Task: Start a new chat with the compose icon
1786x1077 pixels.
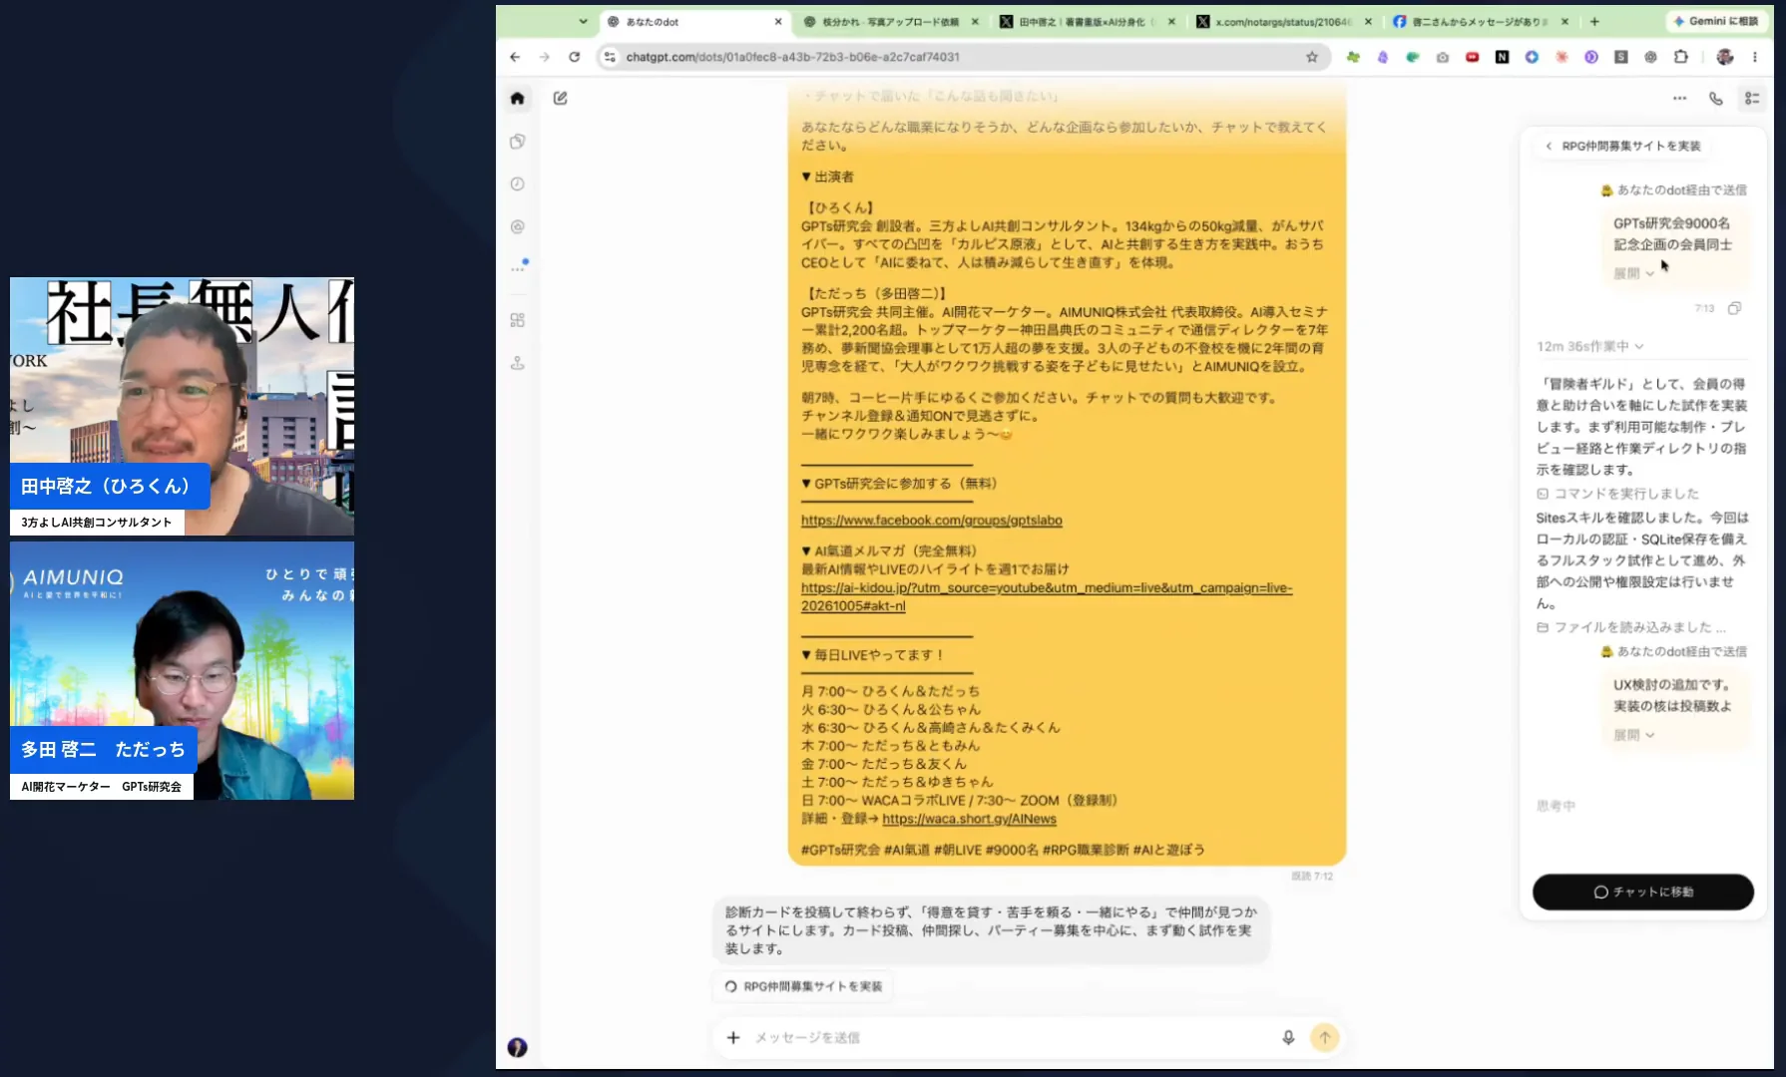Action: [x=561, y=98]
